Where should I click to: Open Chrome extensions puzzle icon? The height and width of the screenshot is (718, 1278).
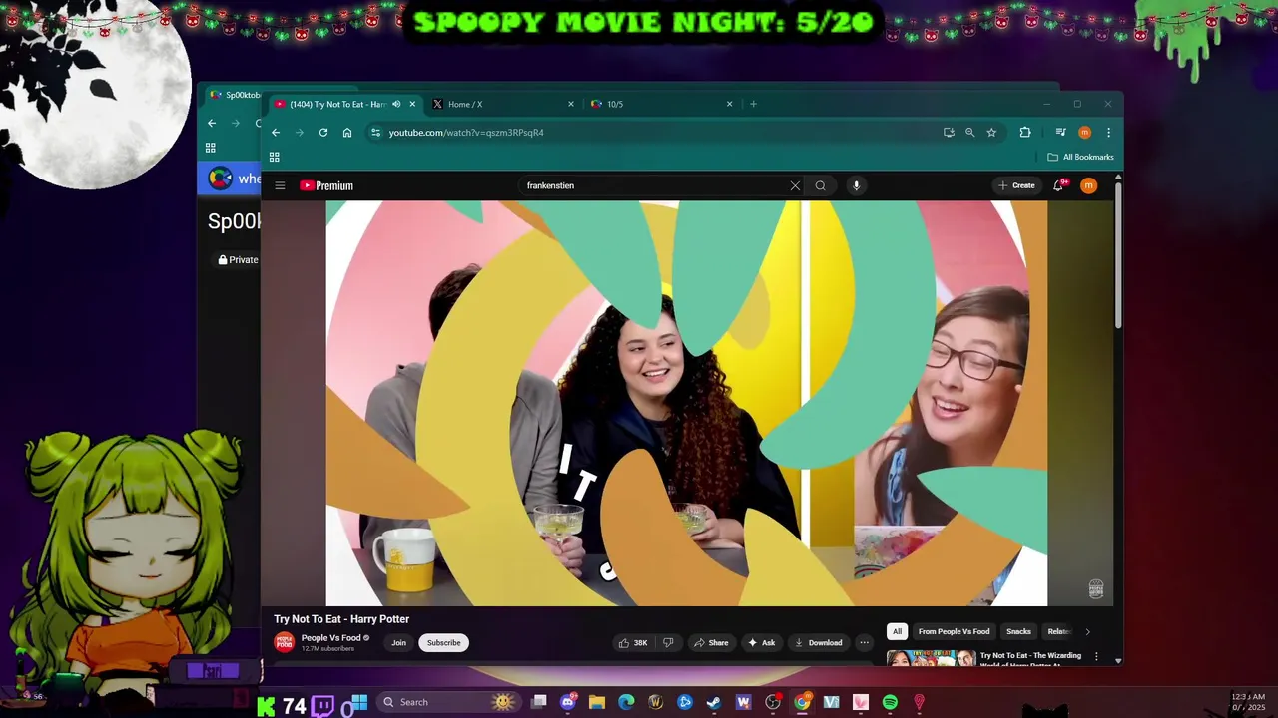pos(1025,132)
